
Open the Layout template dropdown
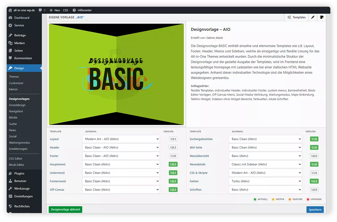tap(121, 139)
